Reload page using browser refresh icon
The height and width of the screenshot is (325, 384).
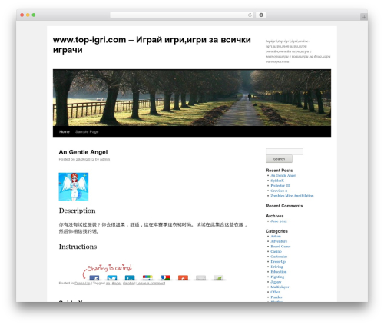pos(250,15)
